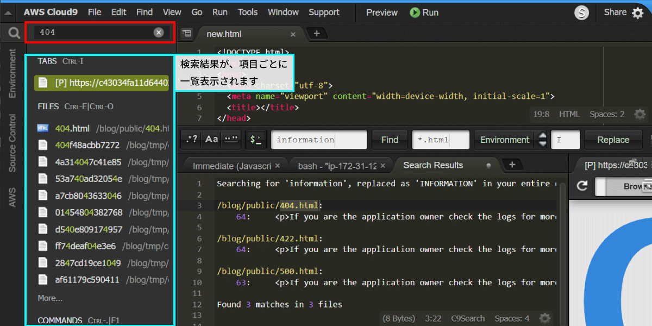The width and height of the screenshot is (652, 326).
Task: Expand More... file results
Action: pos(50,298)
